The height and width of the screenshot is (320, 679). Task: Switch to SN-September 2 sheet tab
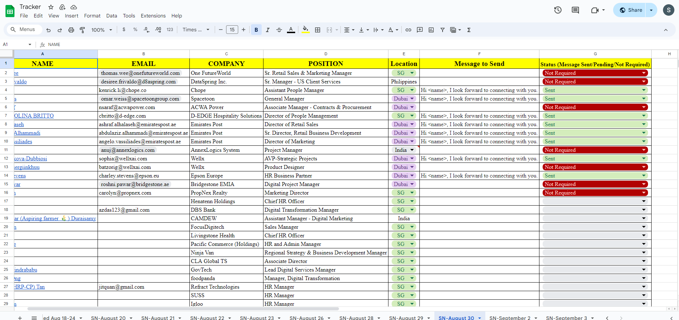pos(510,318)
